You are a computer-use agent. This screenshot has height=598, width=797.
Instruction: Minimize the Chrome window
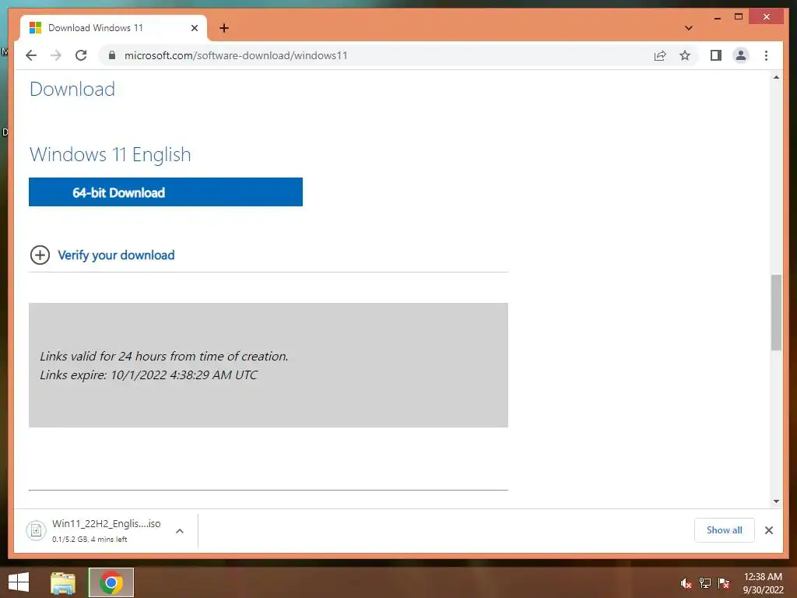point(717,17)
